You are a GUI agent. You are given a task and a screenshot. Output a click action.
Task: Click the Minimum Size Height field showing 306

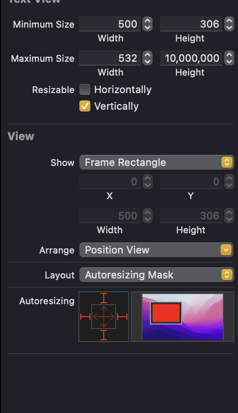click(191, 24)
